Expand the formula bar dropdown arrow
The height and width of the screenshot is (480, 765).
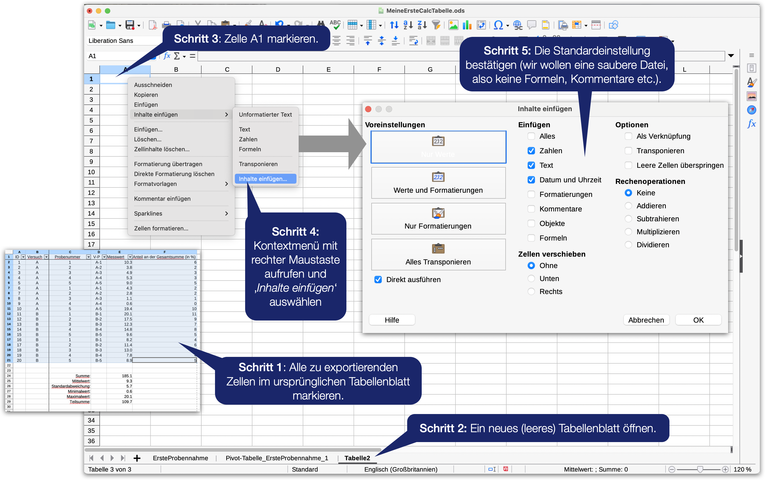(x=731, y=56)
